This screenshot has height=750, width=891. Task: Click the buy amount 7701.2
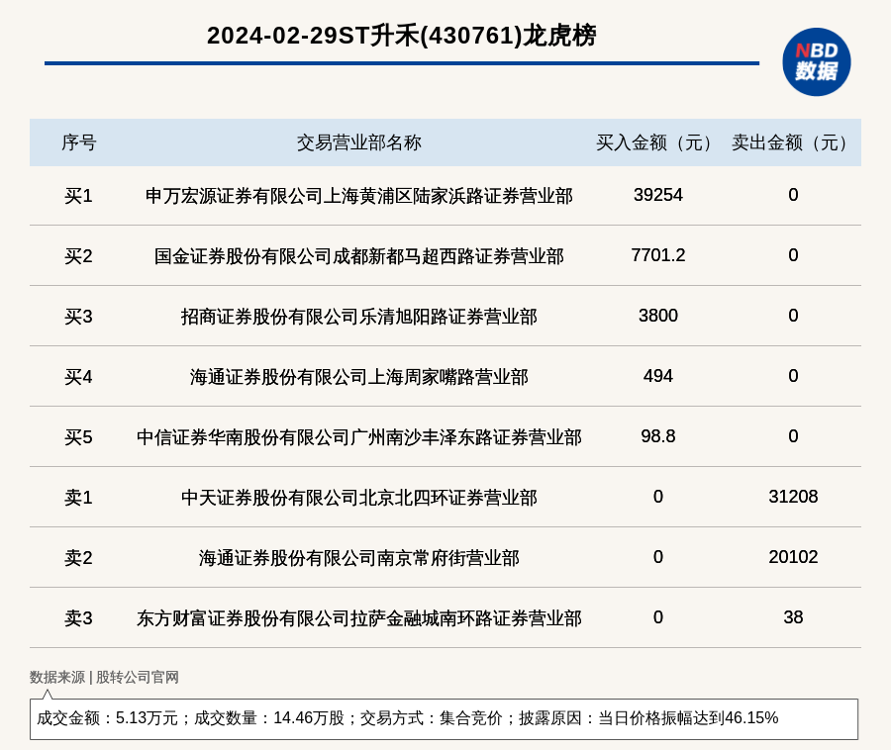658,255
